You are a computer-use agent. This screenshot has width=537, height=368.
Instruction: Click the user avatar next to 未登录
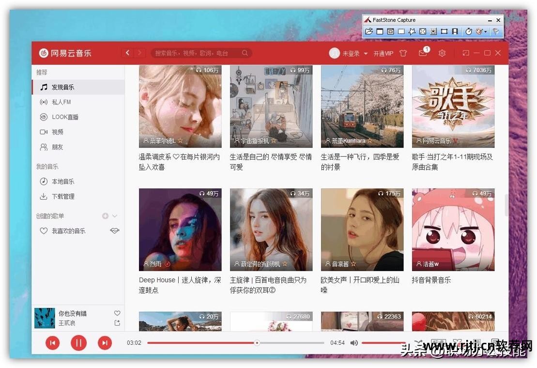pyautogui.click(x=334, y=53)
